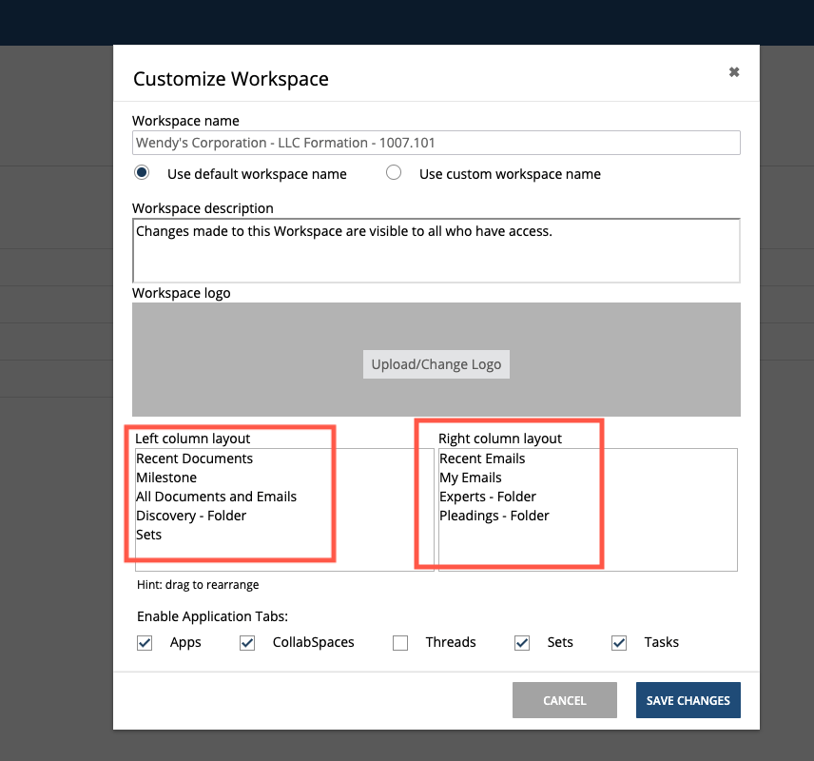Select "Recent Emails" in right column layout
The height and width of the screenshot is (761, 814).
tap(481, 459)
